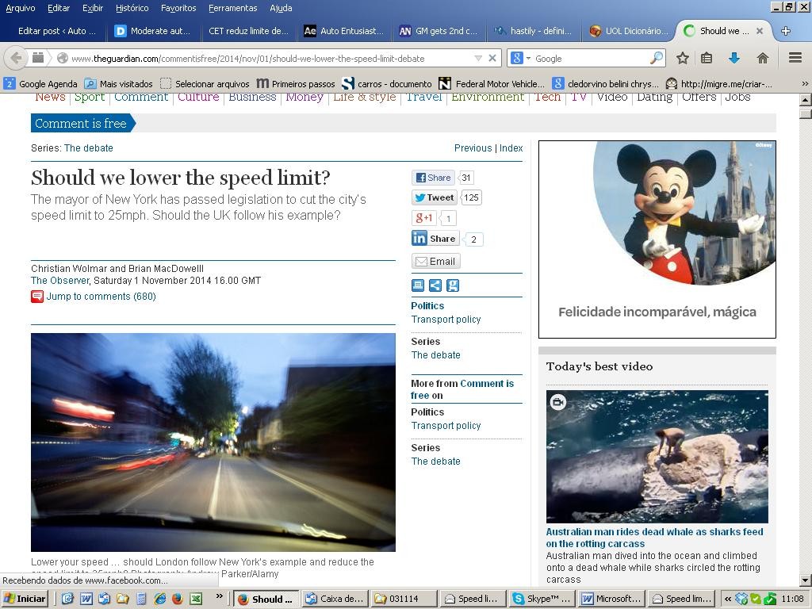Follow the Jump to comments link
Screen dimensions: 812x609
(x=101, y=297)
